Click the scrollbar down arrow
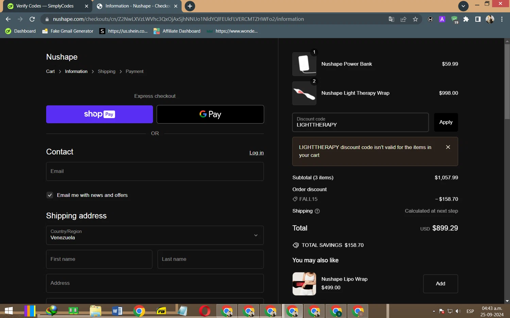 (x=507, y=301)
